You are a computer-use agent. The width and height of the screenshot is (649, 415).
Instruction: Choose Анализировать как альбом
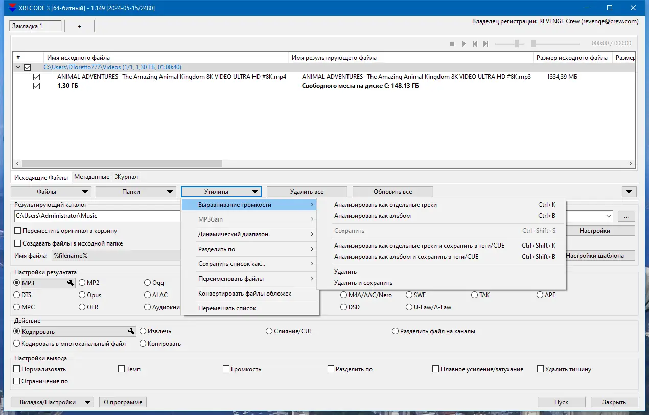(x=442, y=216)
